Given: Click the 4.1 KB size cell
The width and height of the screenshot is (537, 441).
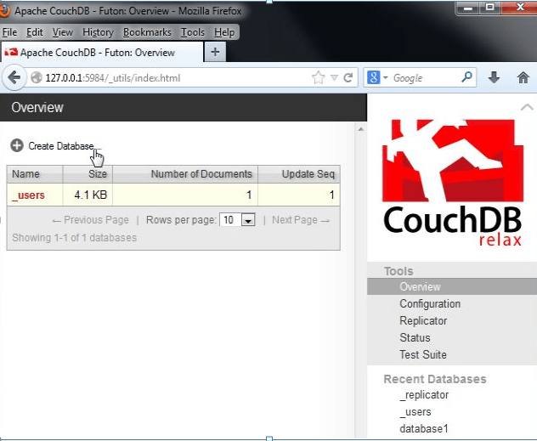Looking at the screenshot, I should tap(88, 195).
